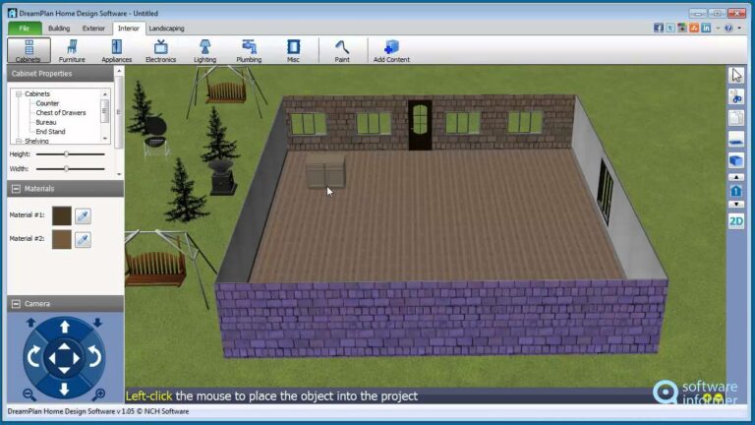Switch to the Landscaping tab
Image resolution: width=755 pixels, height=425 pixels.
coord(166,29)
